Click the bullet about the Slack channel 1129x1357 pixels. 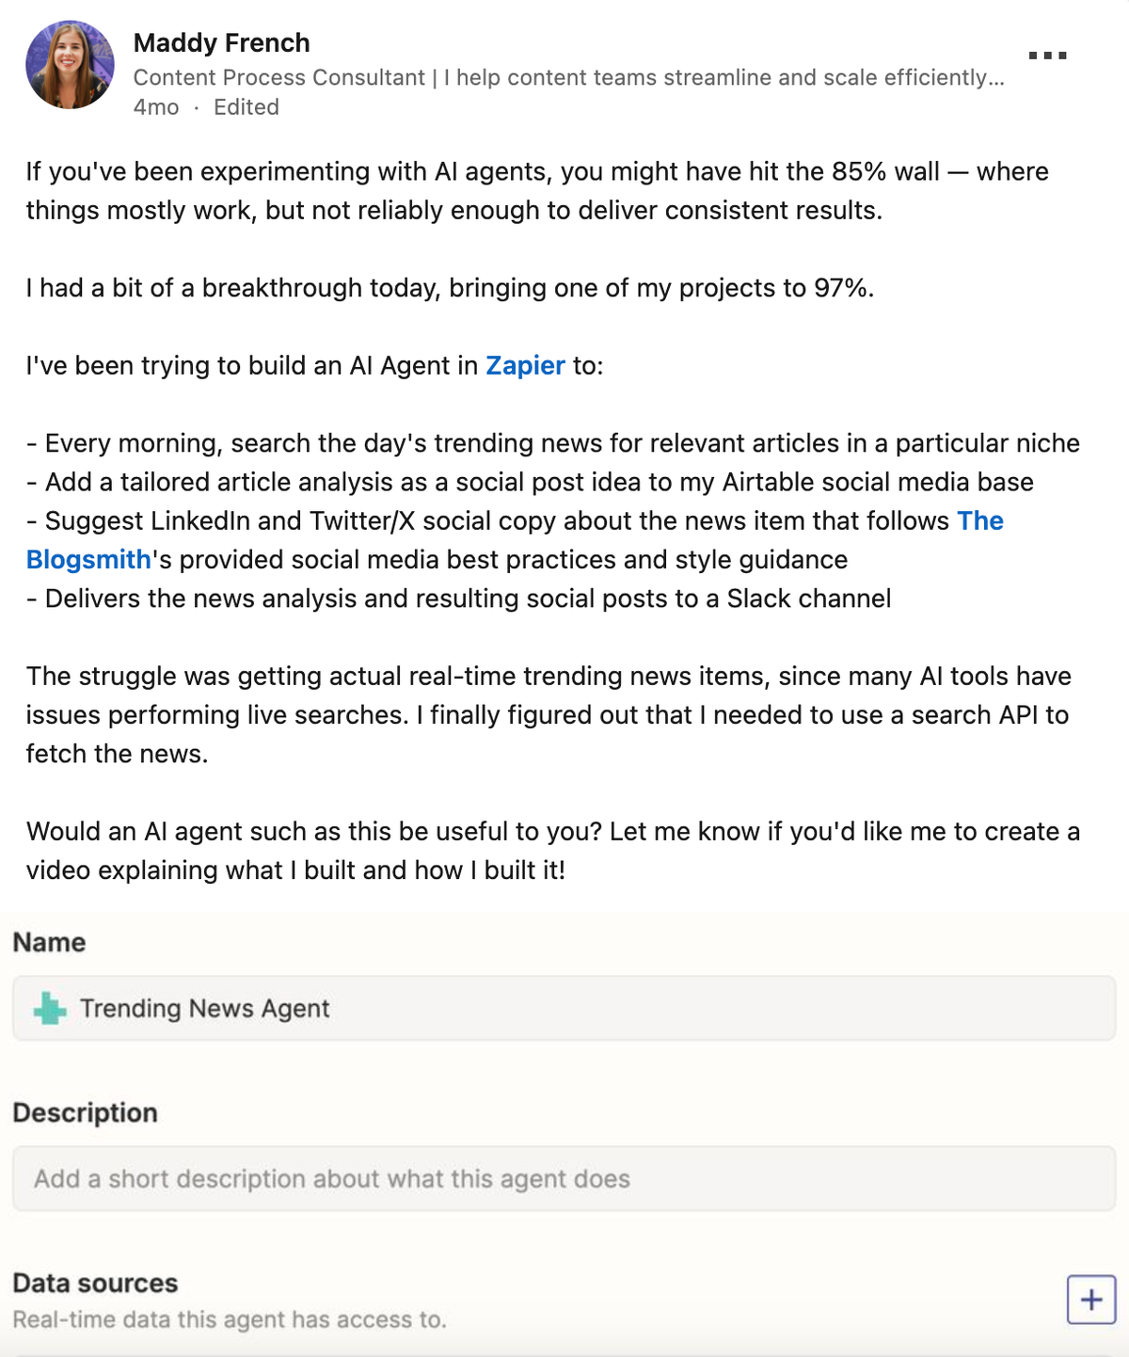[x=459, y=599]
